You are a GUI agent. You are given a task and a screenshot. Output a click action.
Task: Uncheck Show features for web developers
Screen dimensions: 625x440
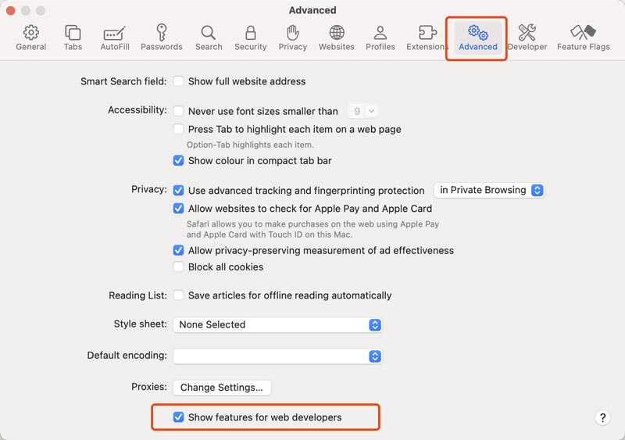click(x=178, y=417)
